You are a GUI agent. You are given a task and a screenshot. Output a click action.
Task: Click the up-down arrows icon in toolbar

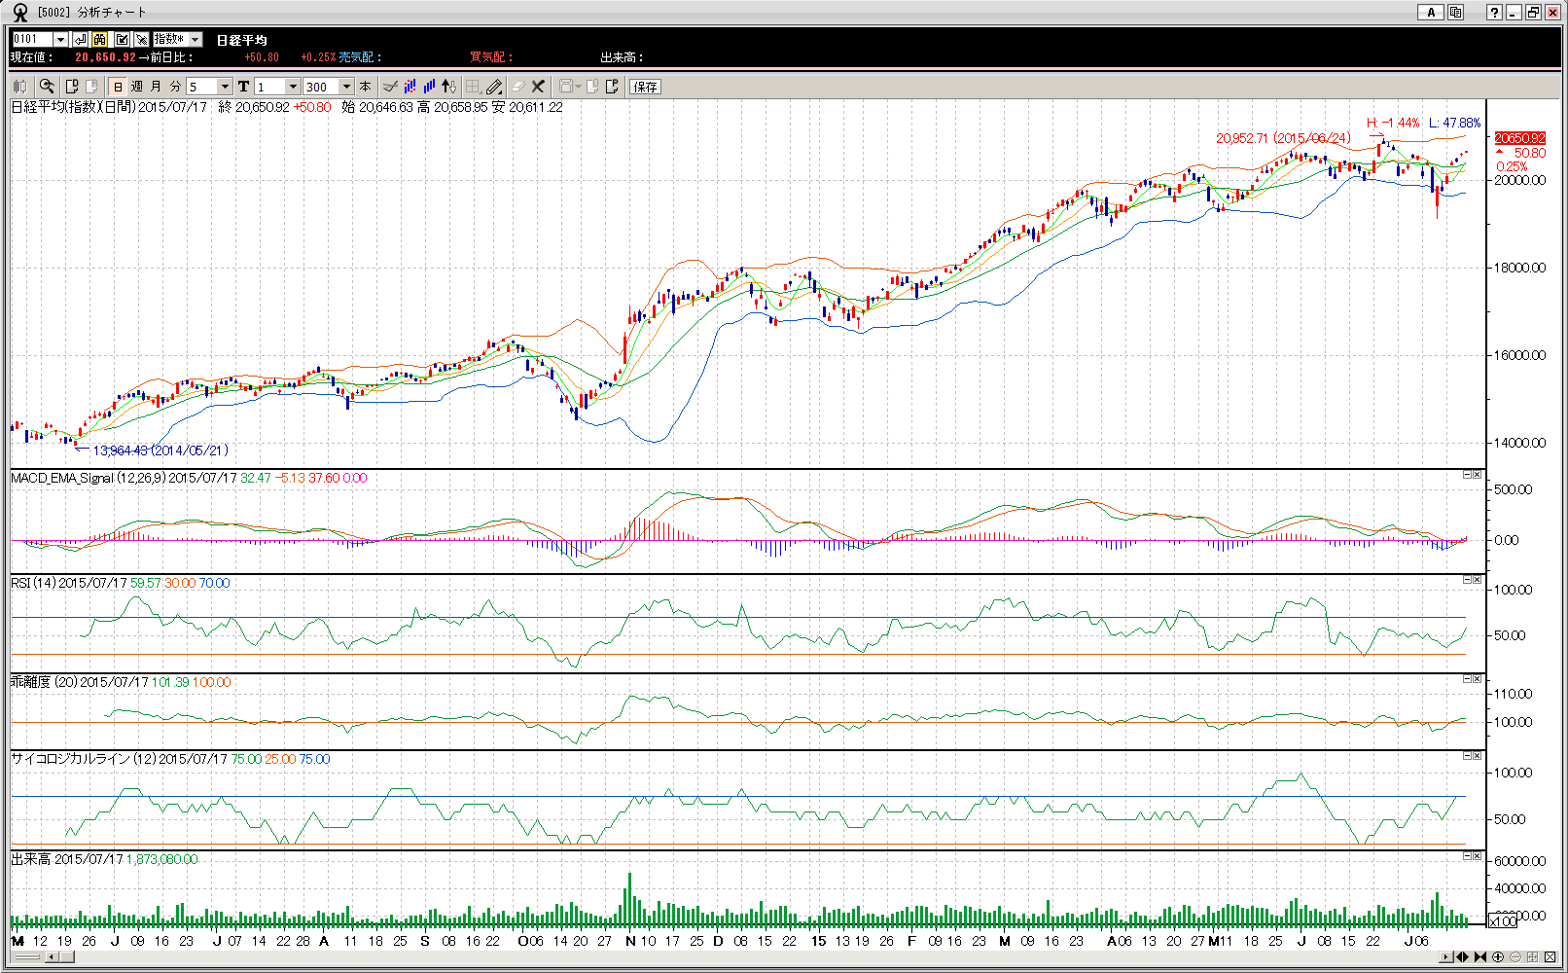(x=448, y=87)
